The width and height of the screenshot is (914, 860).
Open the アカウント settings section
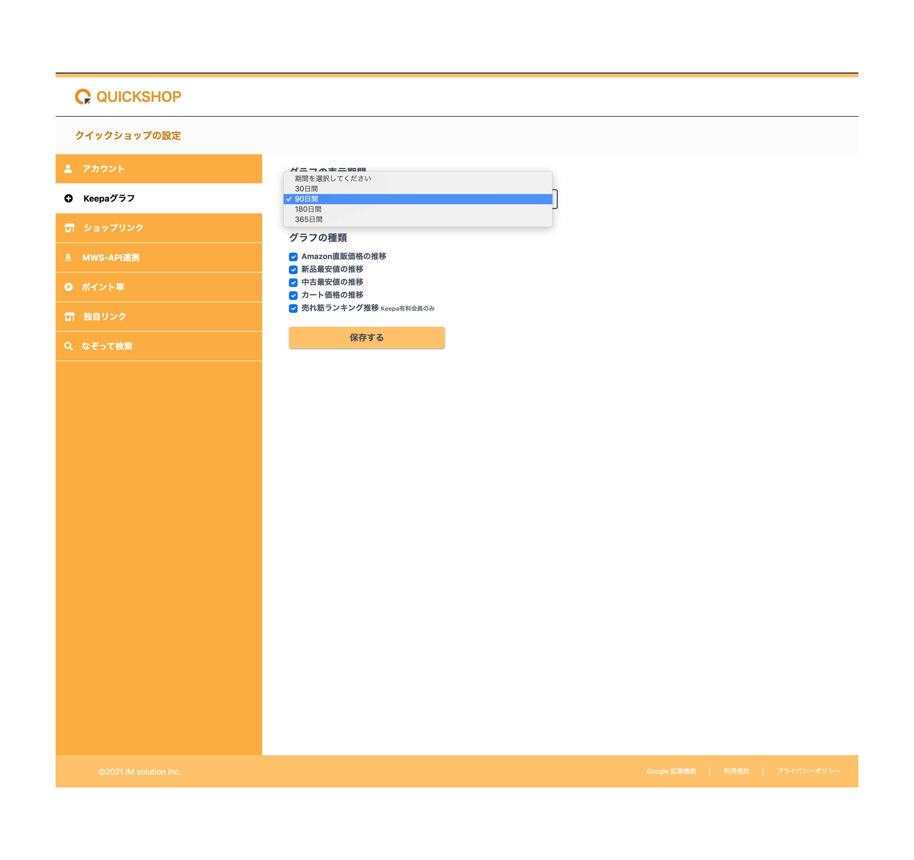[x=159, y=169]
